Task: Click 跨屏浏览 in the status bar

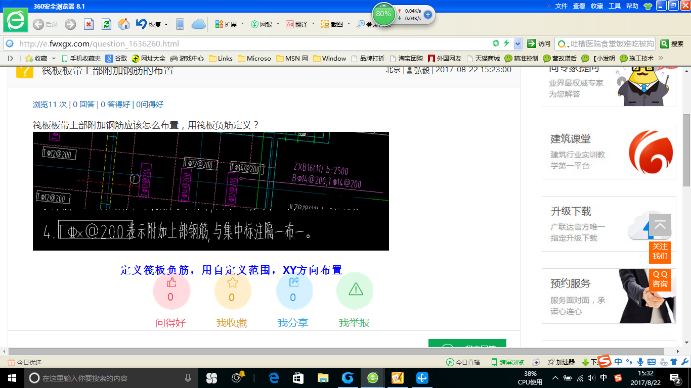Action: pos(507,362)
